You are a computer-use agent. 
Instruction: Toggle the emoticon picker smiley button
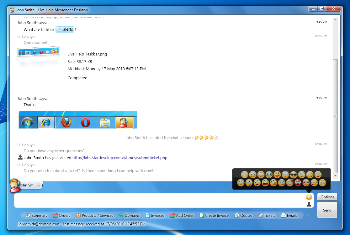pos(309,197)
